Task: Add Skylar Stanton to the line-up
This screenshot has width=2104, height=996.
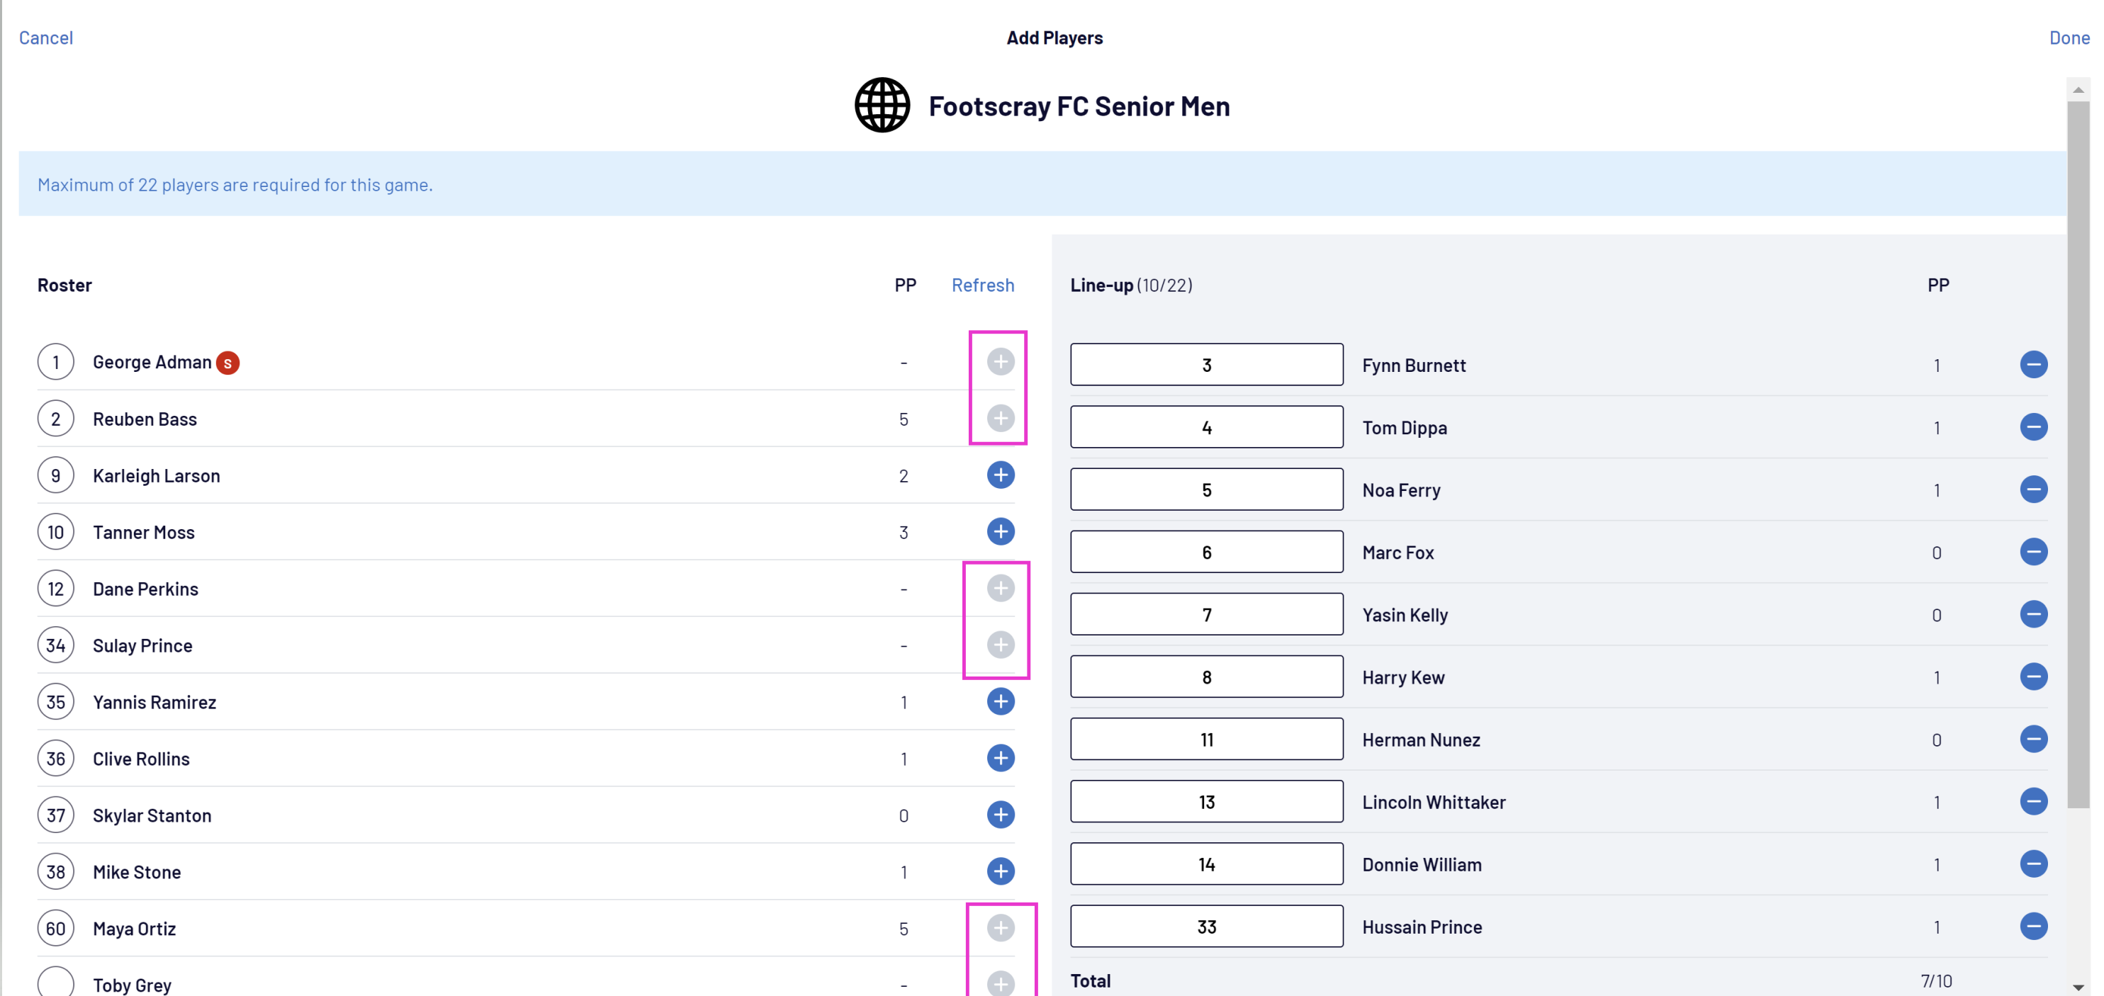Action: coord(1000,815)
